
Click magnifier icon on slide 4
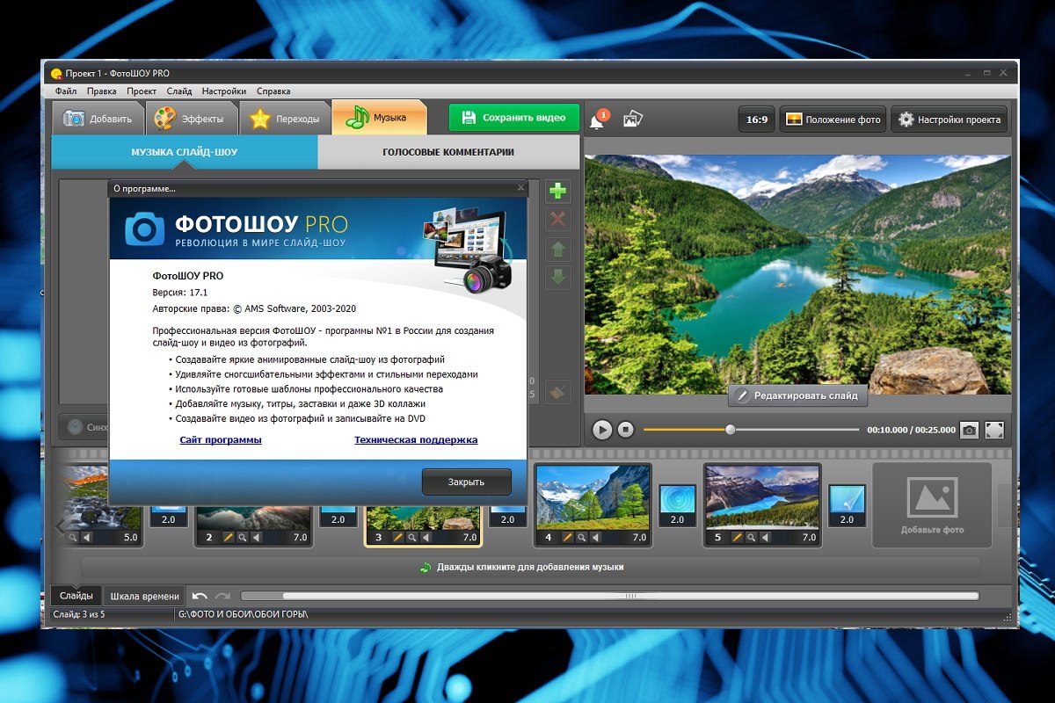(581, 537)
